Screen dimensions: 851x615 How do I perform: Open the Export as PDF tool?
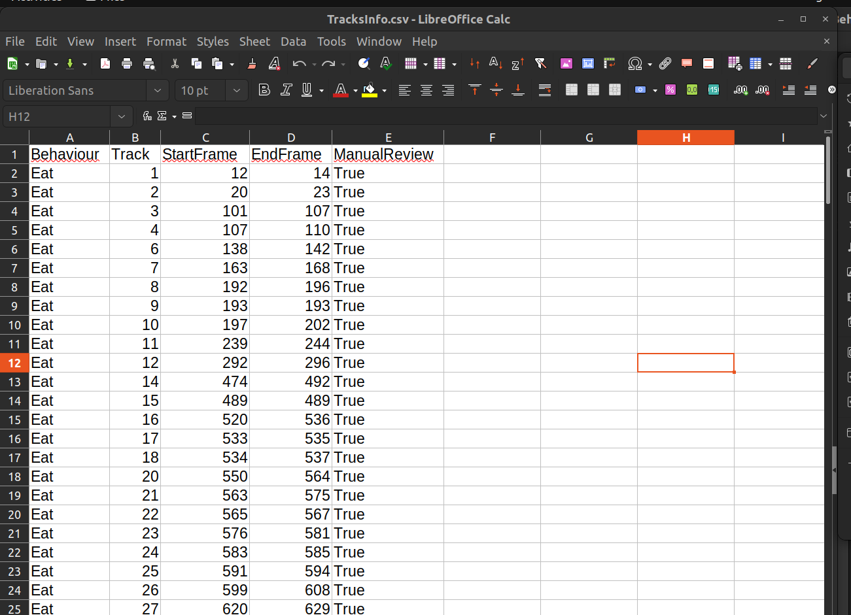(105, 63)
